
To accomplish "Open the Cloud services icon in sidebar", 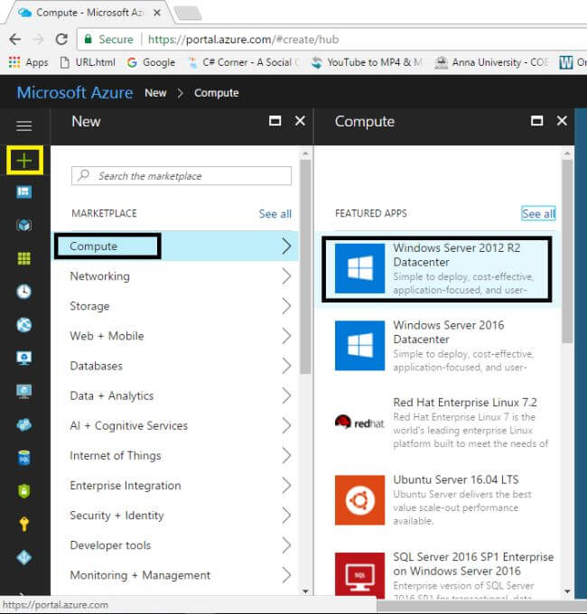I will (x=23, y=424).
